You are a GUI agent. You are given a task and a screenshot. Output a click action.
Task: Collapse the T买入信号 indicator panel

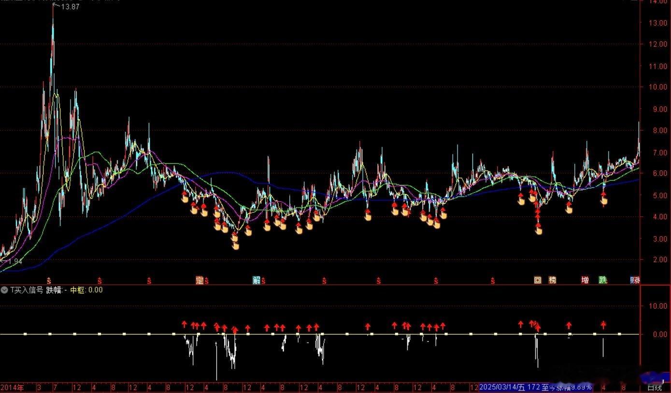coord(4,290)
